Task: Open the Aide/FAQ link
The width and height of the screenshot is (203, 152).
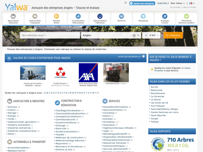Action: [x=162, y=3]
